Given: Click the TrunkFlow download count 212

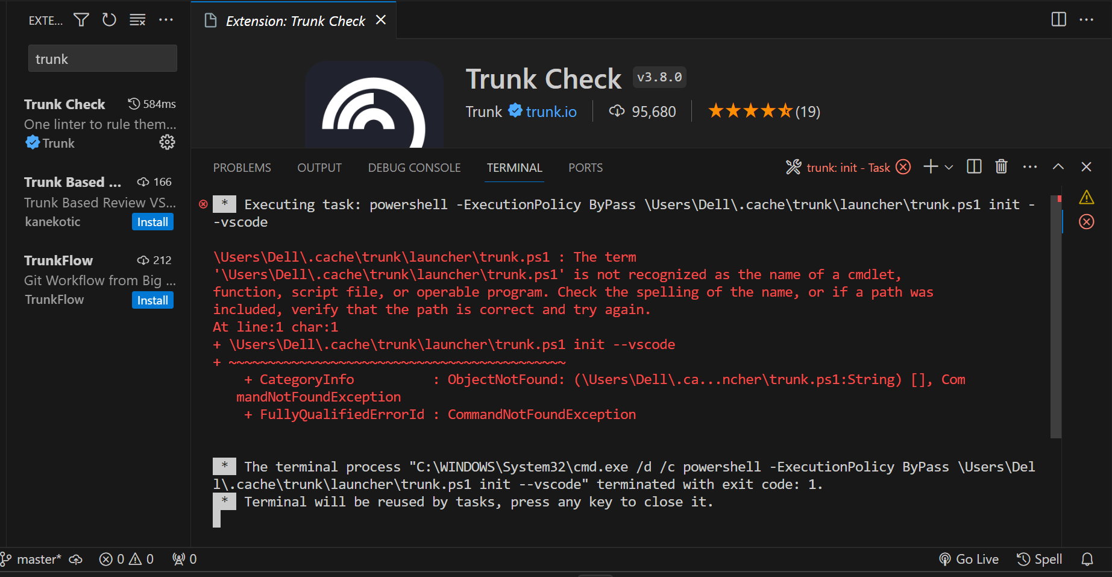Looking at the screenshot, I should [154, 260].
